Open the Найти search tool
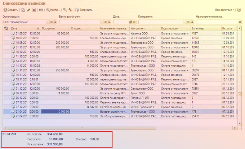The height and width of the screenshot is (149, 245). (x=53, y=10)
